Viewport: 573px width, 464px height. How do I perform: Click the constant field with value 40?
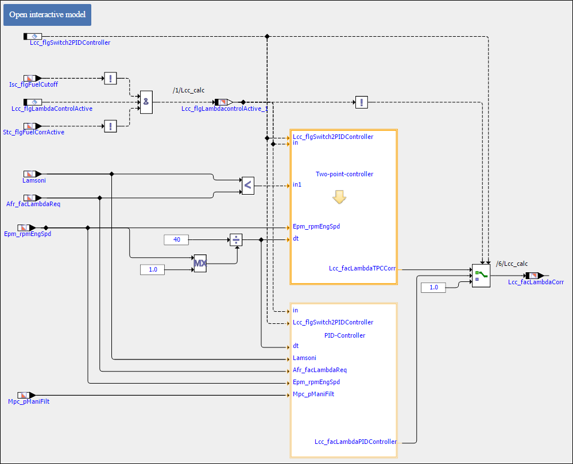[x=177, y=239]
